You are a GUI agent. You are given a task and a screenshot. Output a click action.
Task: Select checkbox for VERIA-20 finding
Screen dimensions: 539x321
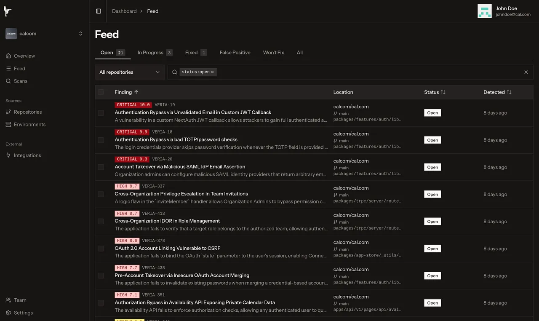tap(101, 167)
